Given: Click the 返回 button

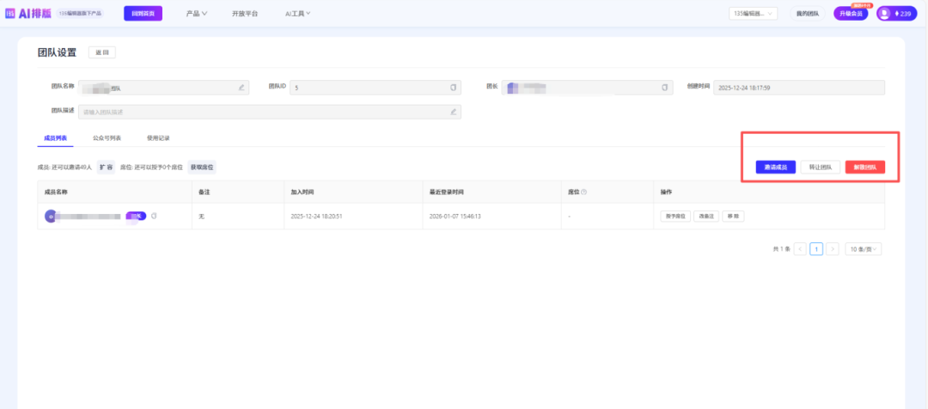Looking at the screenshot, I should click(101, 52).
